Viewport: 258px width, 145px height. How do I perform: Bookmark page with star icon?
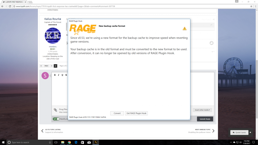click(251, 6)
